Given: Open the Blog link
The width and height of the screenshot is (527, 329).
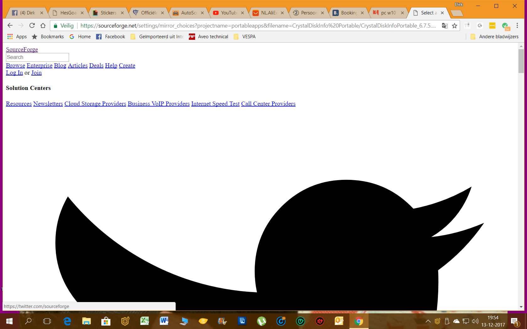Looking at the screenshot, I should pos(60,65).
